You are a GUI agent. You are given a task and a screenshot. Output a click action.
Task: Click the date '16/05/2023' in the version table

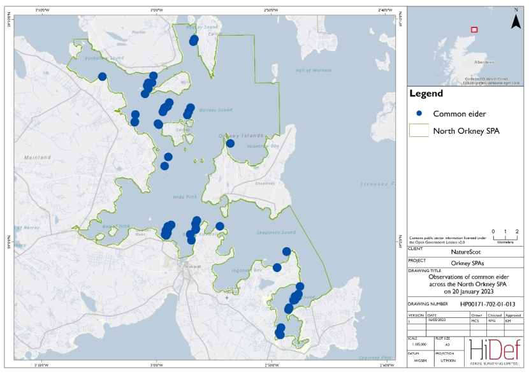437,320
